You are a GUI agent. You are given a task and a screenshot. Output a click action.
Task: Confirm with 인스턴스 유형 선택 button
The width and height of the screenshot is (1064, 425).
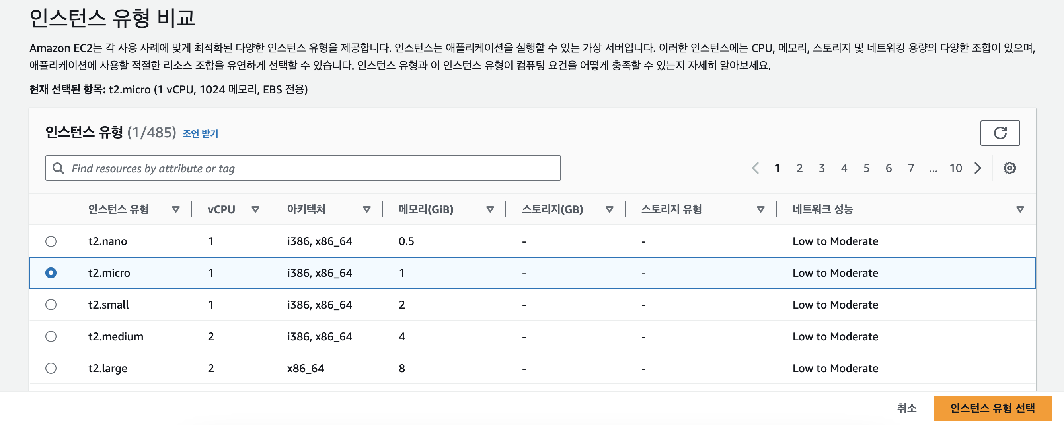click(x=992, y=408)
